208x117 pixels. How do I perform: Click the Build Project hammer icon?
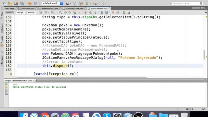tap(75, 4)
